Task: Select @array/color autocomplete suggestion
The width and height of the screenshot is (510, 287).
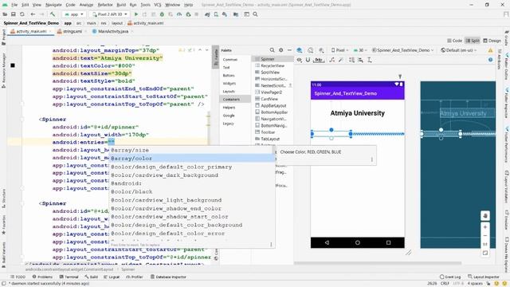Action: pos(192,158)
